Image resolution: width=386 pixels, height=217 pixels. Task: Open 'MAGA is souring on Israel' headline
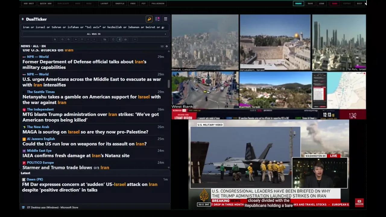pyautogui.click(x=85, y=132)
